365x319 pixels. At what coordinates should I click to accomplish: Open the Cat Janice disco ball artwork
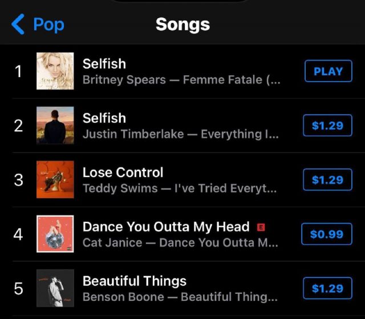(55, 234)
